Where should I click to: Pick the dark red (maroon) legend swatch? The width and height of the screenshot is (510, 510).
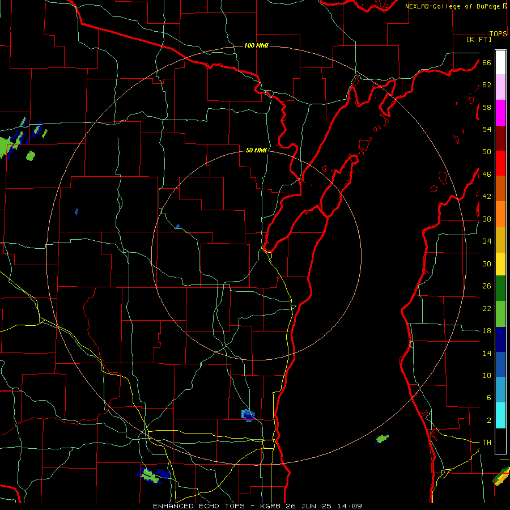coord(500,138)
